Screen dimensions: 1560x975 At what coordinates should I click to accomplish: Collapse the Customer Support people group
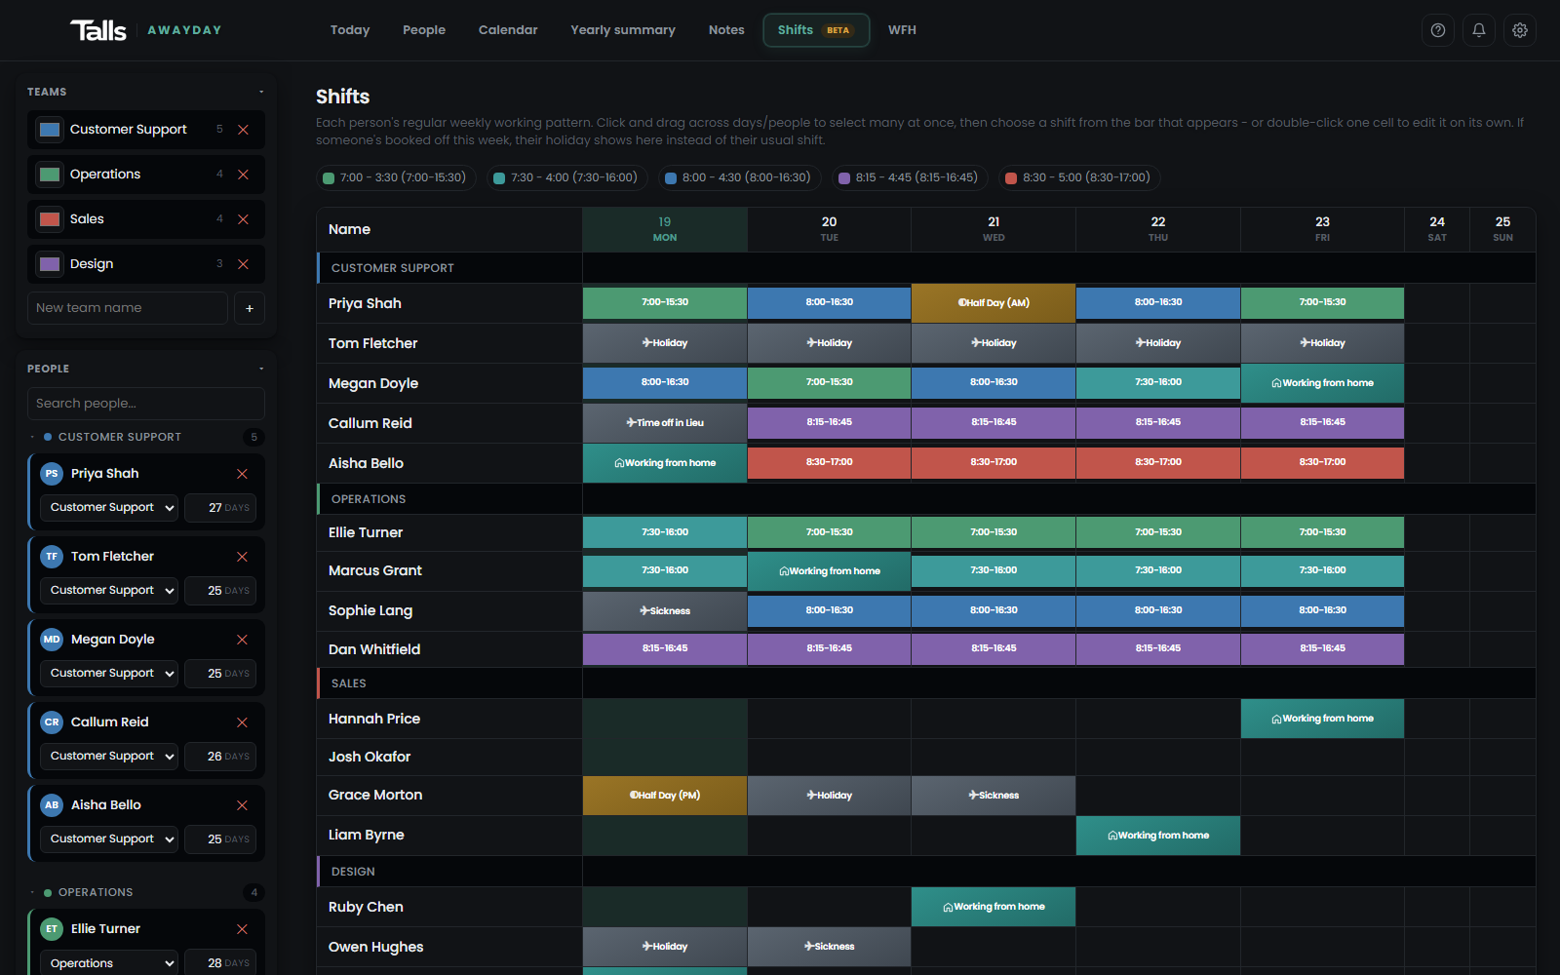32,437
